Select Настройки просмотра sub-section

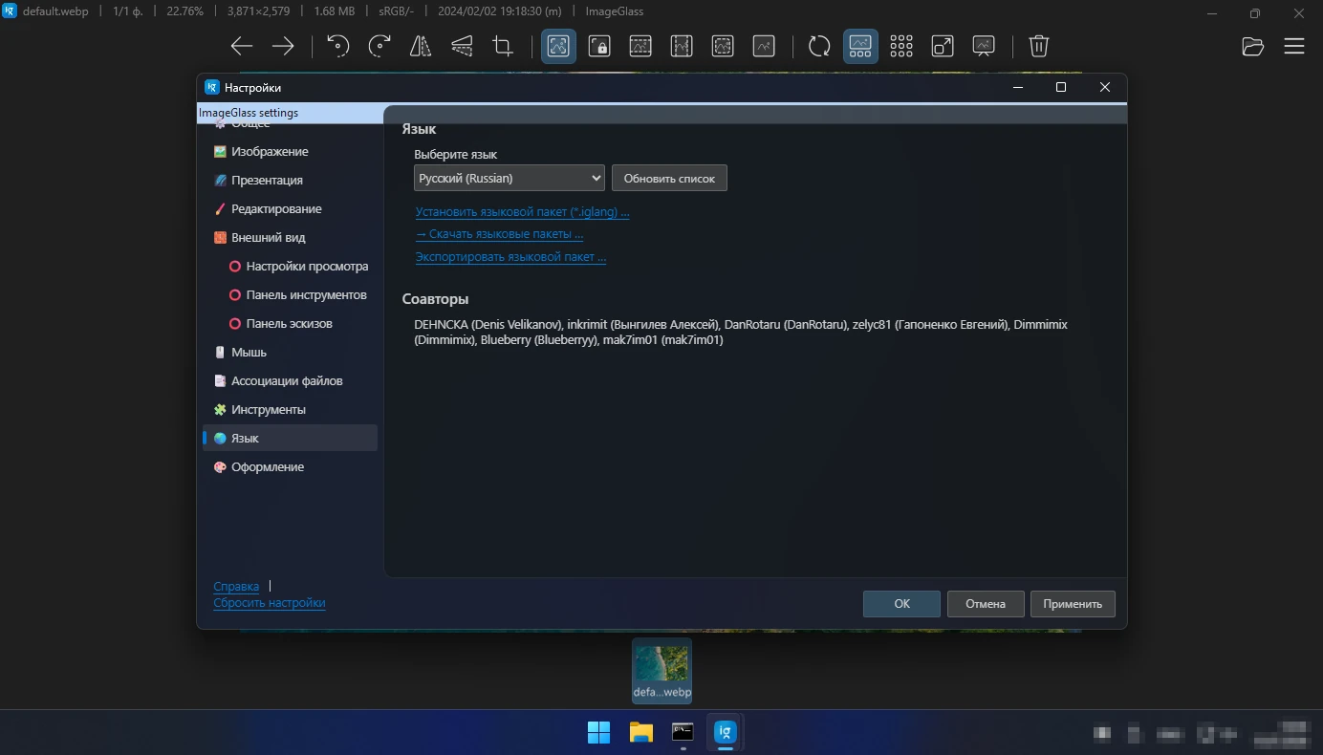297,266
